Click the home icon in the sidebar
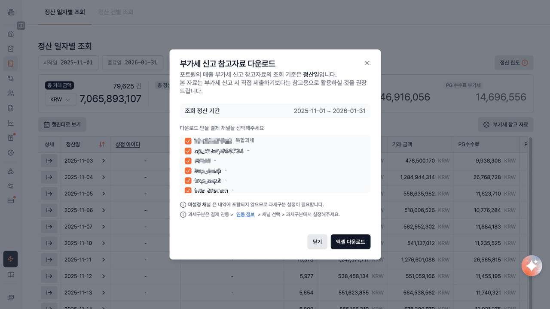The image size is (550, 309). (11, 34)
